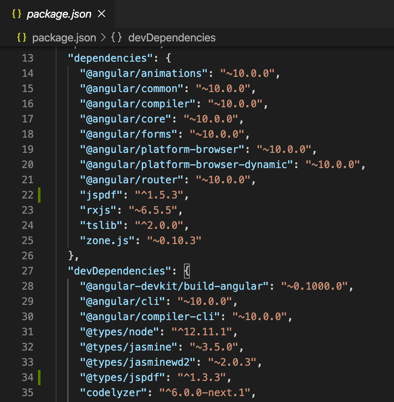394x402 pixels.
Task: Open the devDependencies breadcrumb dropdown
Action: tap(172, 38)
